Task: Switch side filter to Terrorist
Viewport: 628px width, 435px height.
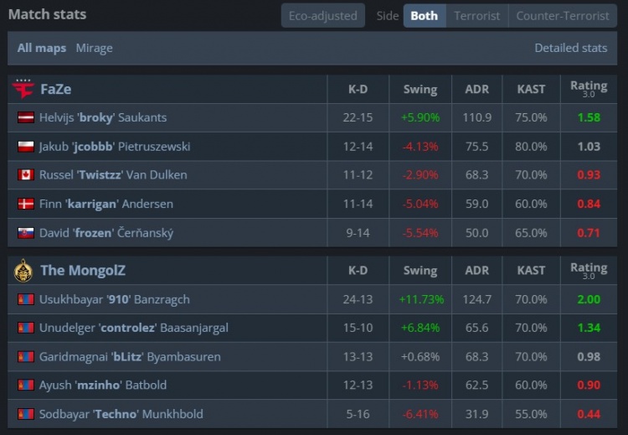Action: (477, 16)
